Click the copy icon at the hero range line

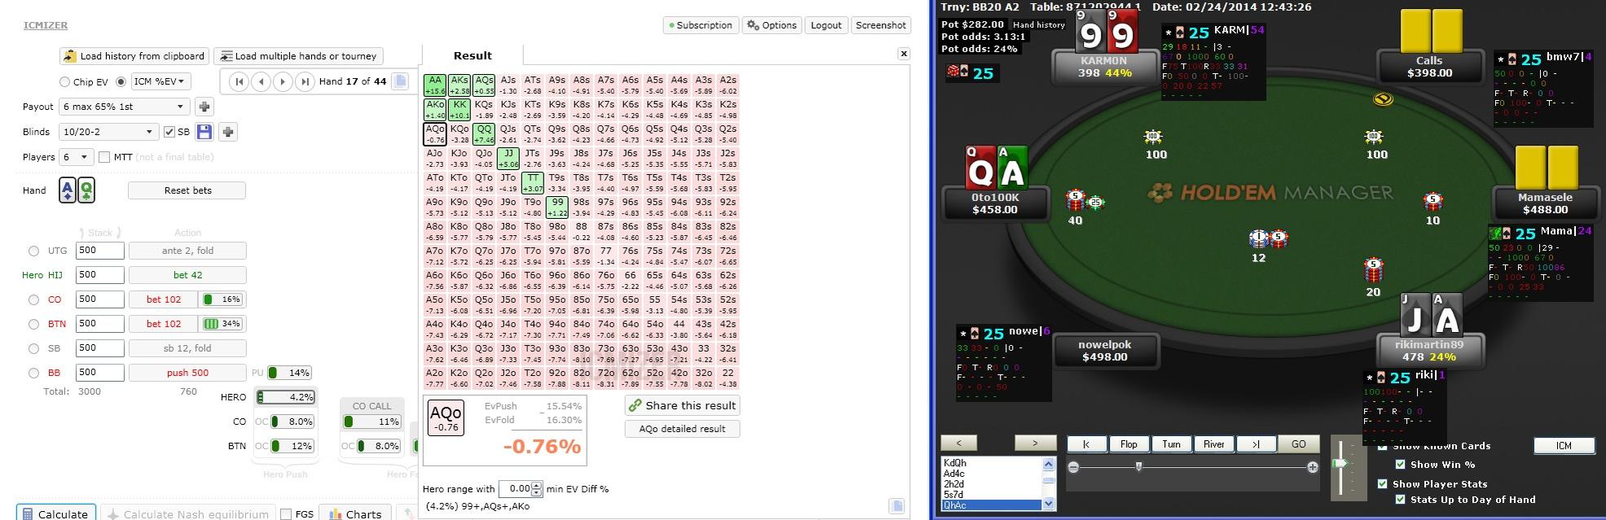(x=896, y=506)
